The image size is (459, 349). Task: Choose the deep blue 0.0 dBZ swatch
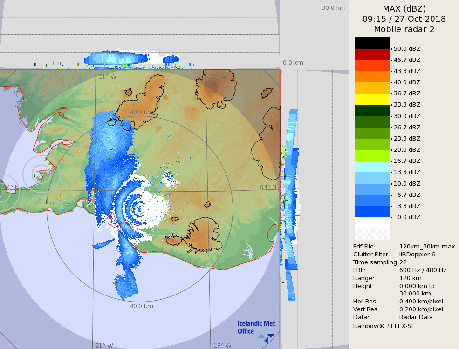(x=372, y=212)
